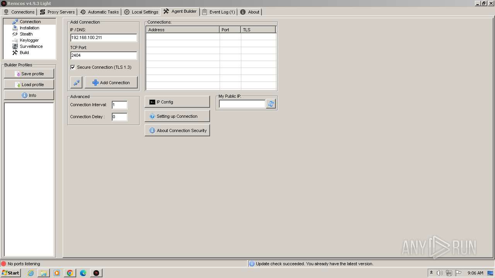Open Google Chrome from the taskbar
This screenshot has width=495, height=278.
pyautogui.click(x=70, y=273)
